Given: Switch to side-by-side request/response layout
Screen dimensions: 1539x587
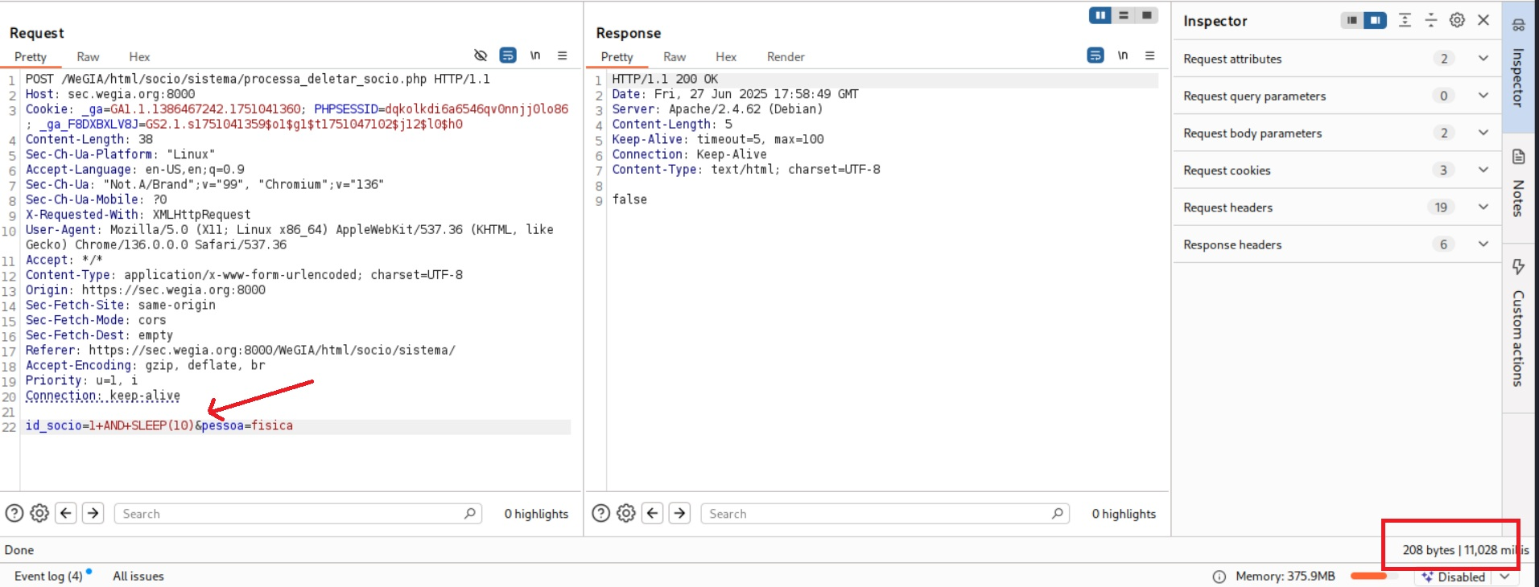Looking at the screenshot, I should tap(1100, 15).
